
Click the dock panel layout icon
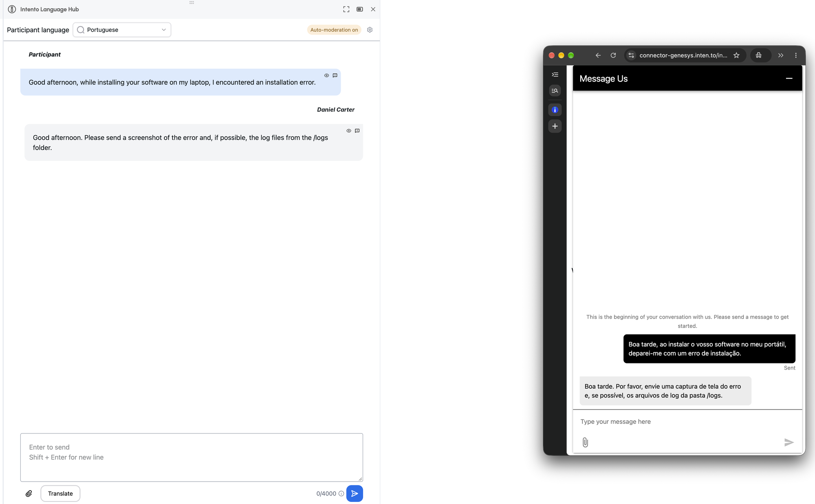pos(360,9)
